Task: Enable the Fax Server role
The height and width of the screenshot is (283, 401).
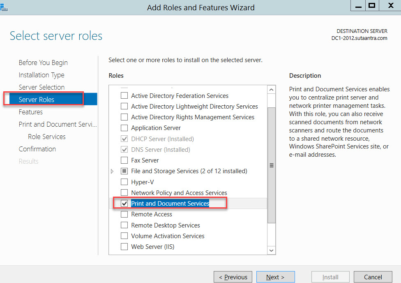Action: pyautogui.click(x=124, y=160)
